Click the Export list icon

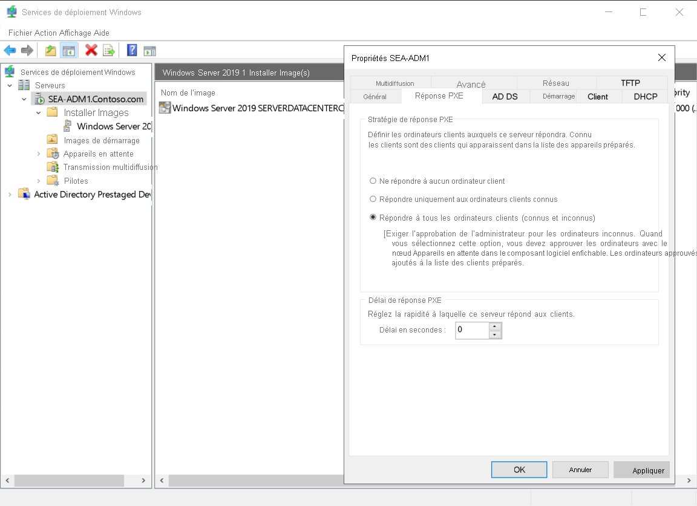pos(109,50)
